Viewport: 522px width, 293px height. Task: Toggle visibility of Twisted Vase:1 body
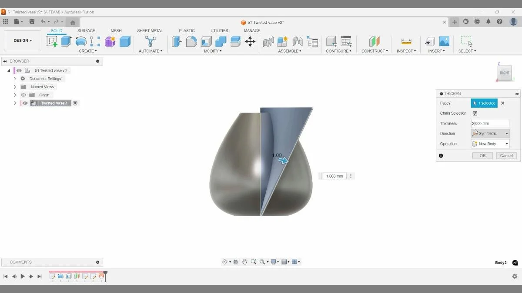[25, 103]
